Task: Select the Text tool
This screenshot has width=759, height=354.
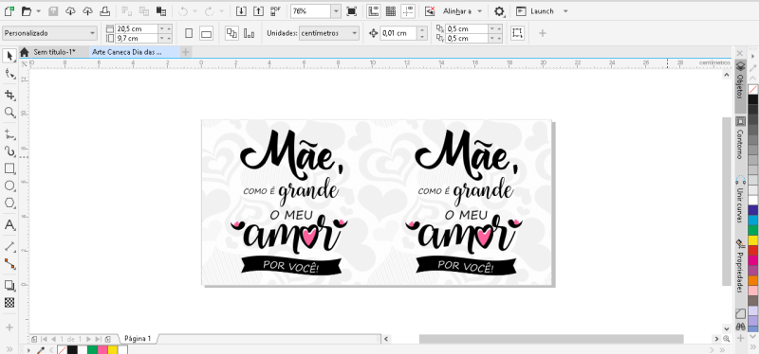Action: click(9, 225)
